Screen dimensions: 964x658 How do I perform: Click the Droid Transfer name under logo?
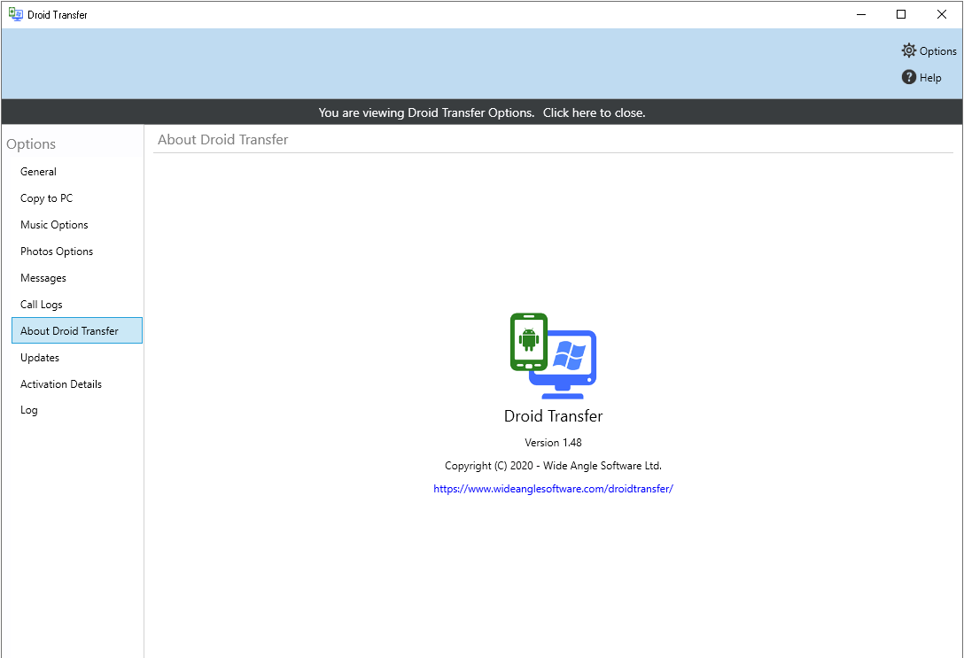tap(553, 416)
